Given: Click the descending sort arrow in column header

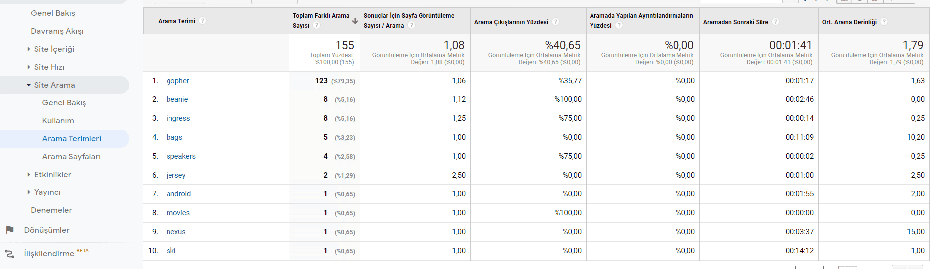Looking at the screenshot, I should pyautogui.click(x=355, y=21).
